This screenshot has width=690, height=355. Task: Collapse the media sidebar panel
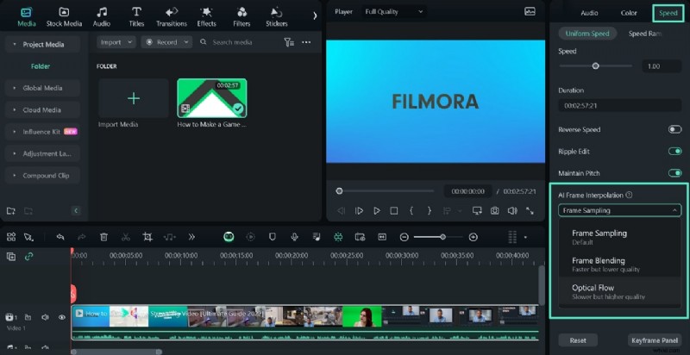(x=76, y=211)
